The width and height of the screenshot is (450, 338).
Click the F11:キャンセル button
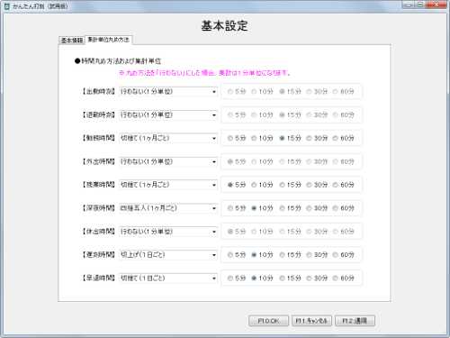coord(311,321)
